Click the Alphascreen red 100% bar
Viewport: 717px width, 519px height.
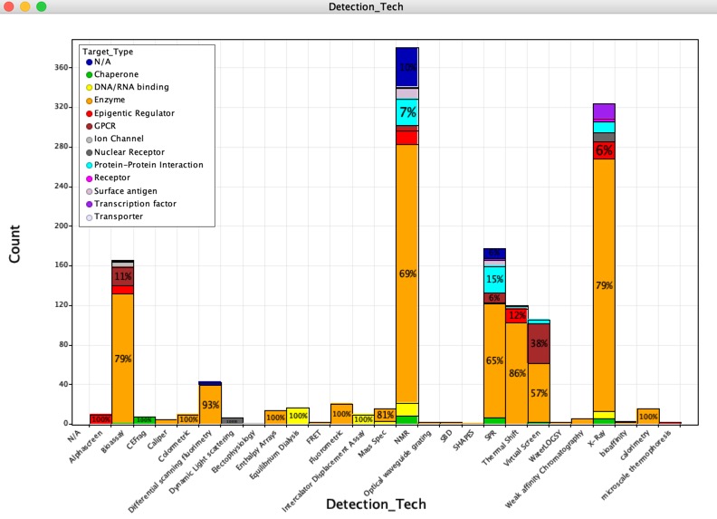(100, 419)
